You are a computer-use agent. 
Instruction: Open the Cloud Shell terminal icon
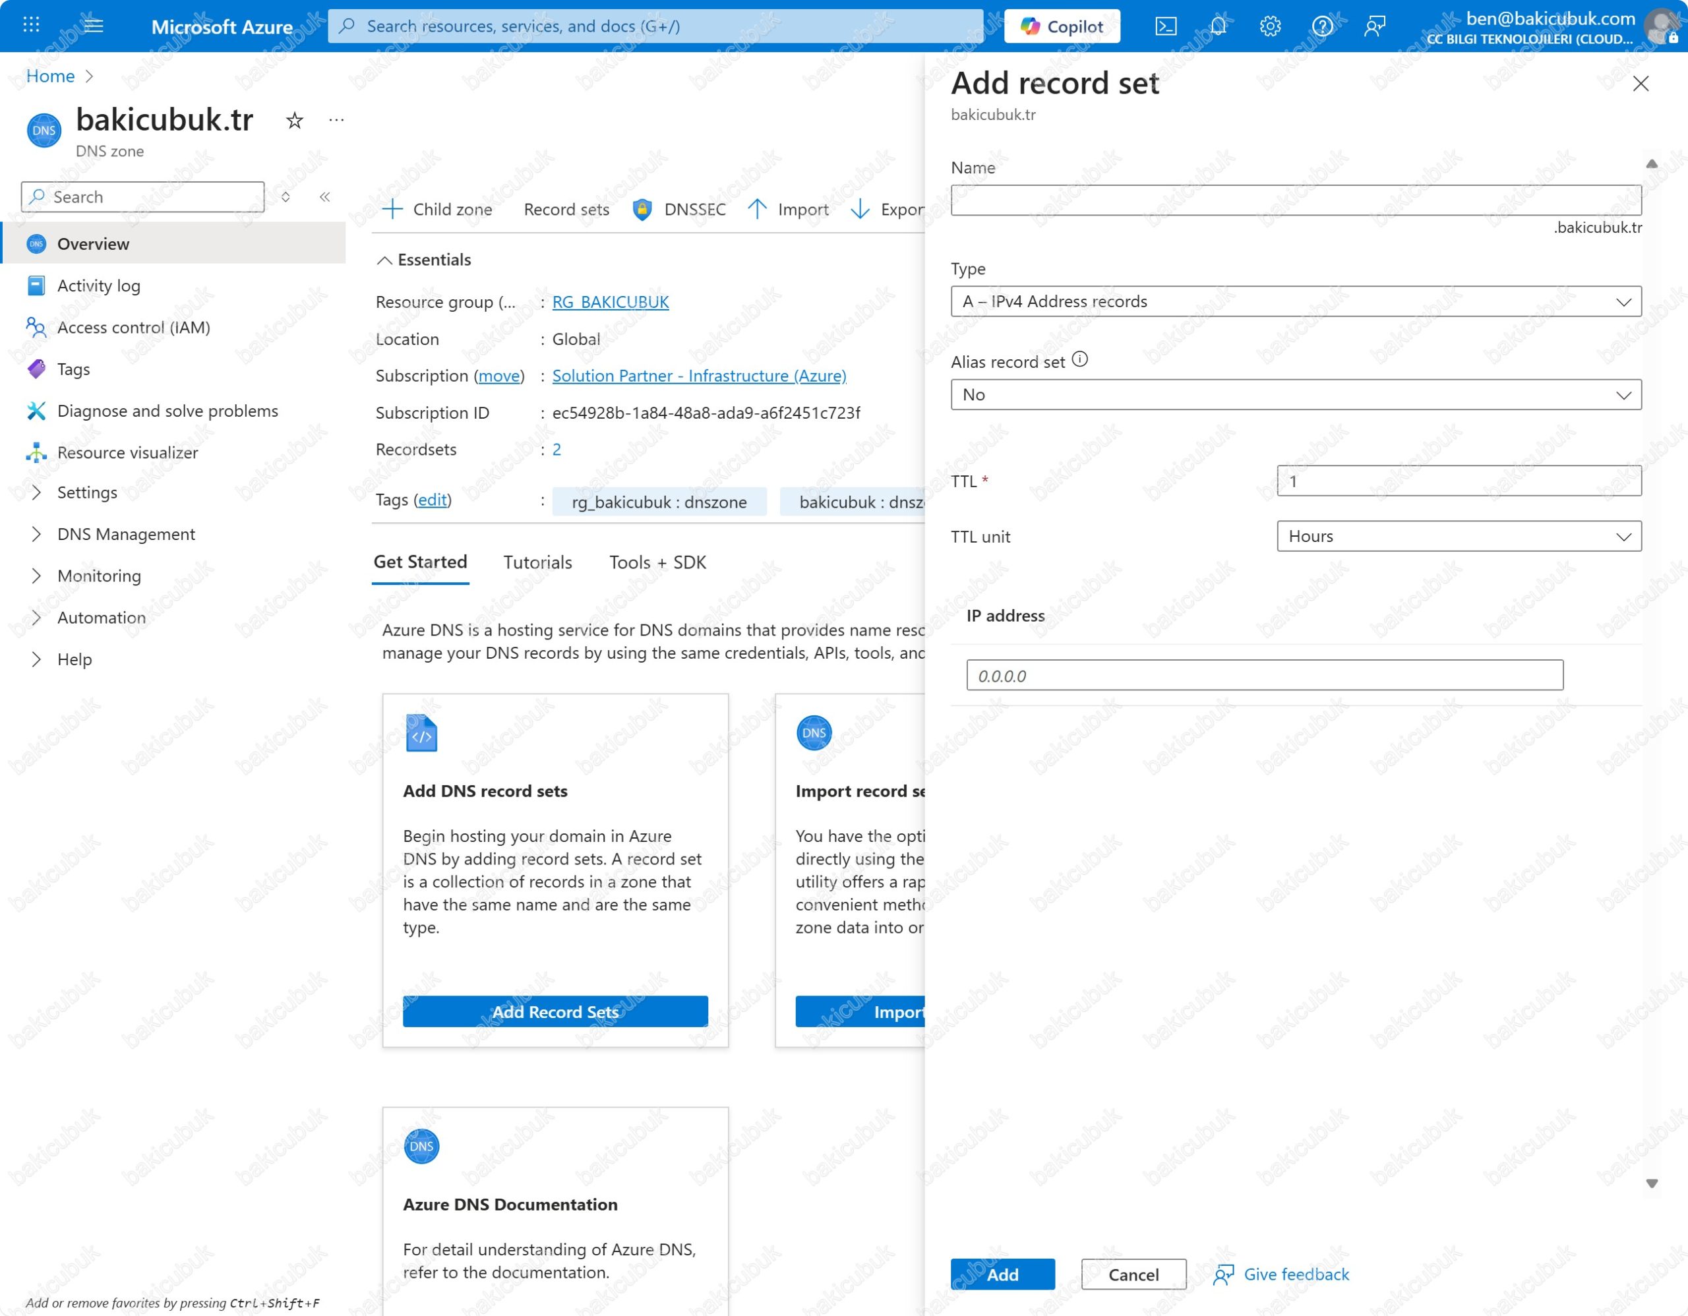[x=1166, y=26]
